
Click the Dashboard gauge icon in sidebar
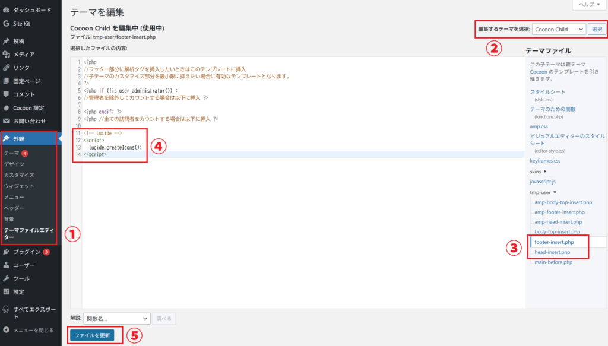(6, 10)
